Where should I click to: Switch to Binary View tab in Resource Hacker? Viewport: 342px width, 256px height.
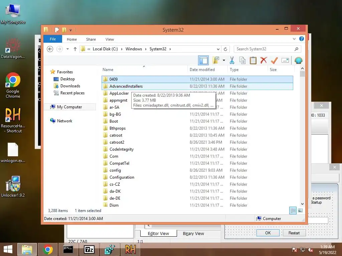point(193,233)
